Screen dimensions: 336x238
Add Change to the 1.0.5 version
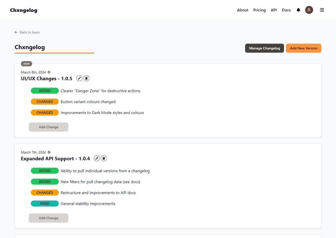49,127
